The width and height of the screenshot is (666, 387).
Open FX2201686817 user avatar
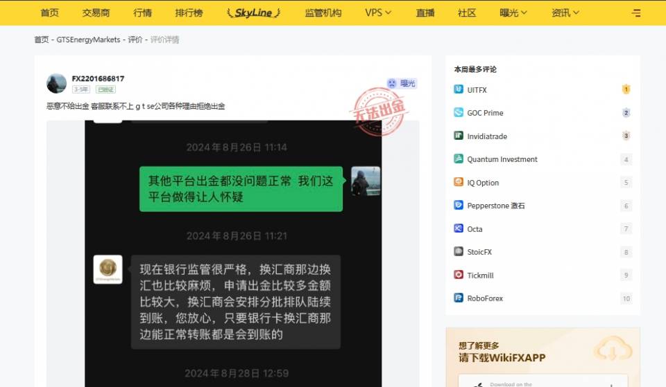(56, 84)
